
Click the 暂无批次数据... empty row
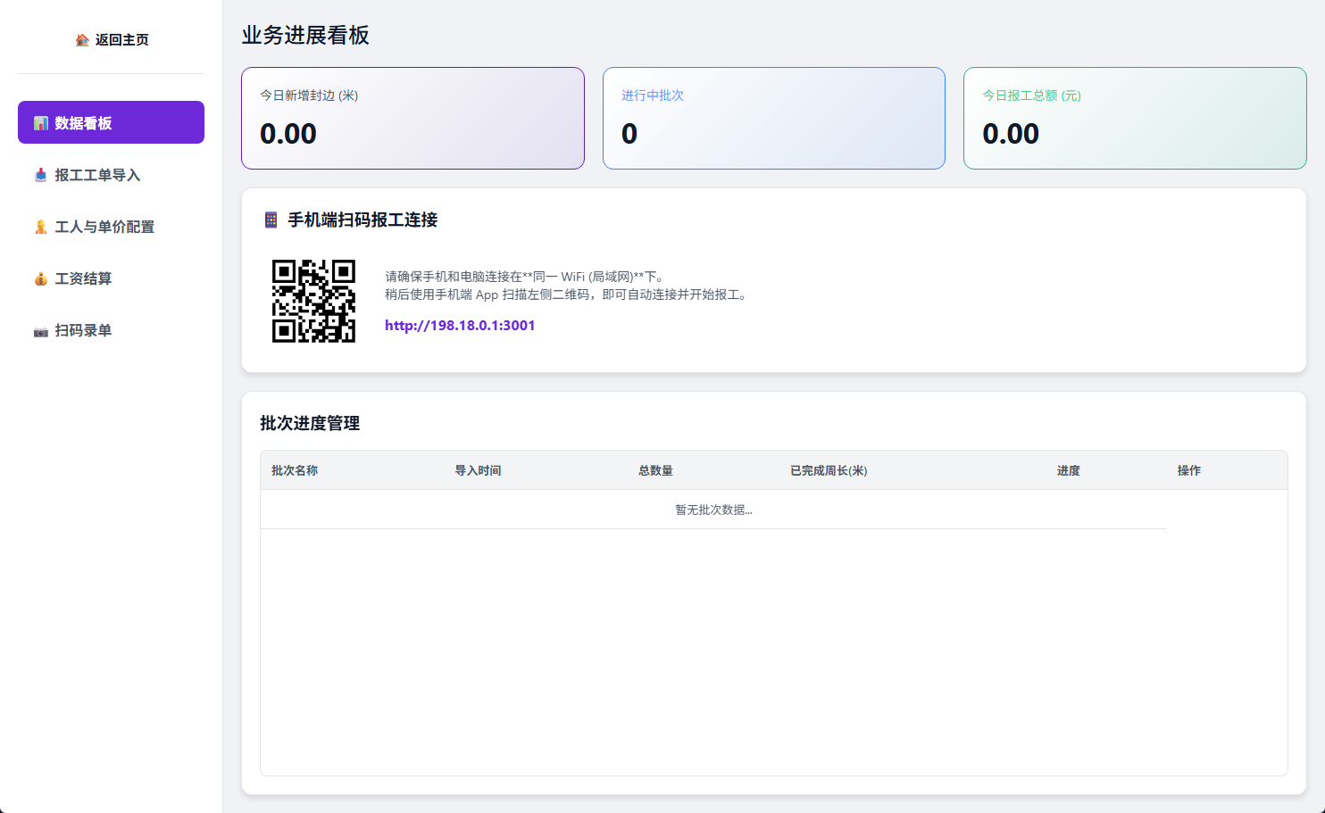(713, 510)
